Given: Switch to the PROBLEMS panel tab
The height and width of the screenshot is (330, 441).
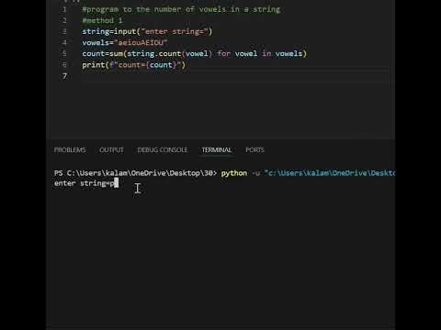Looking at the screenshot, I should pyautogui.click(x=70, y=150).
